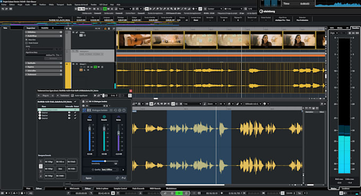Select favorites page 4
Screen dimensions: 361x196
[40, 176]
